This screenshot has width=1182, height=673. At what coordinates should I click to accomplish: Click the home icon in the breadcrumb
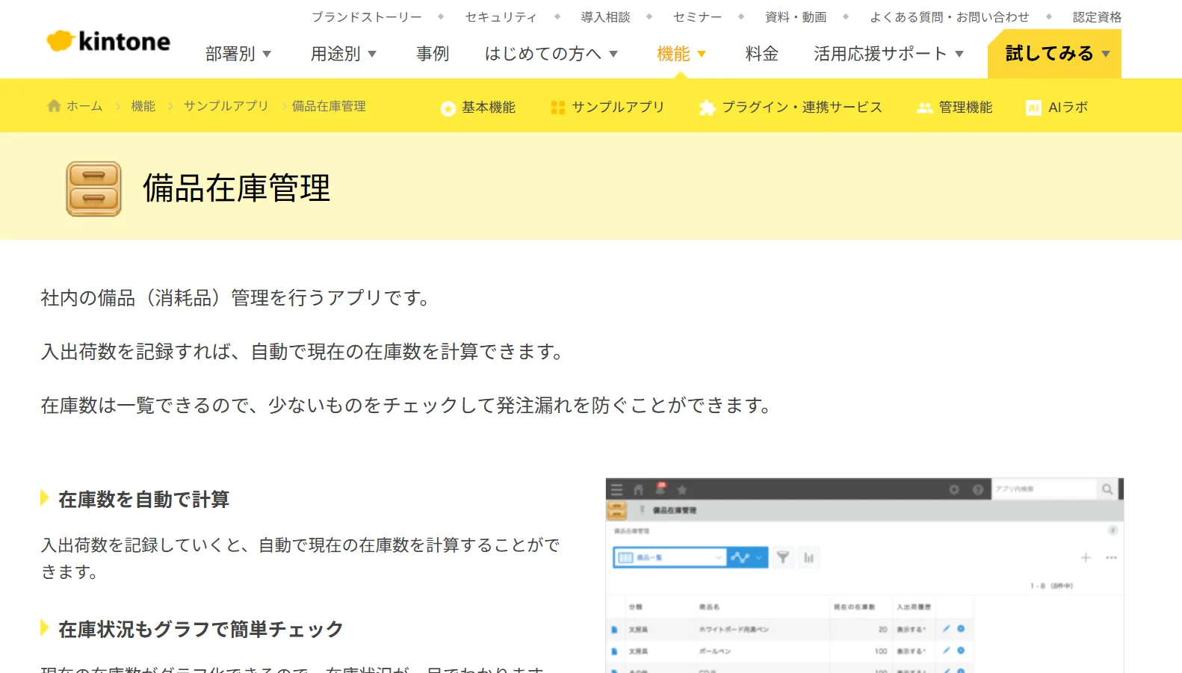(54, 106)
